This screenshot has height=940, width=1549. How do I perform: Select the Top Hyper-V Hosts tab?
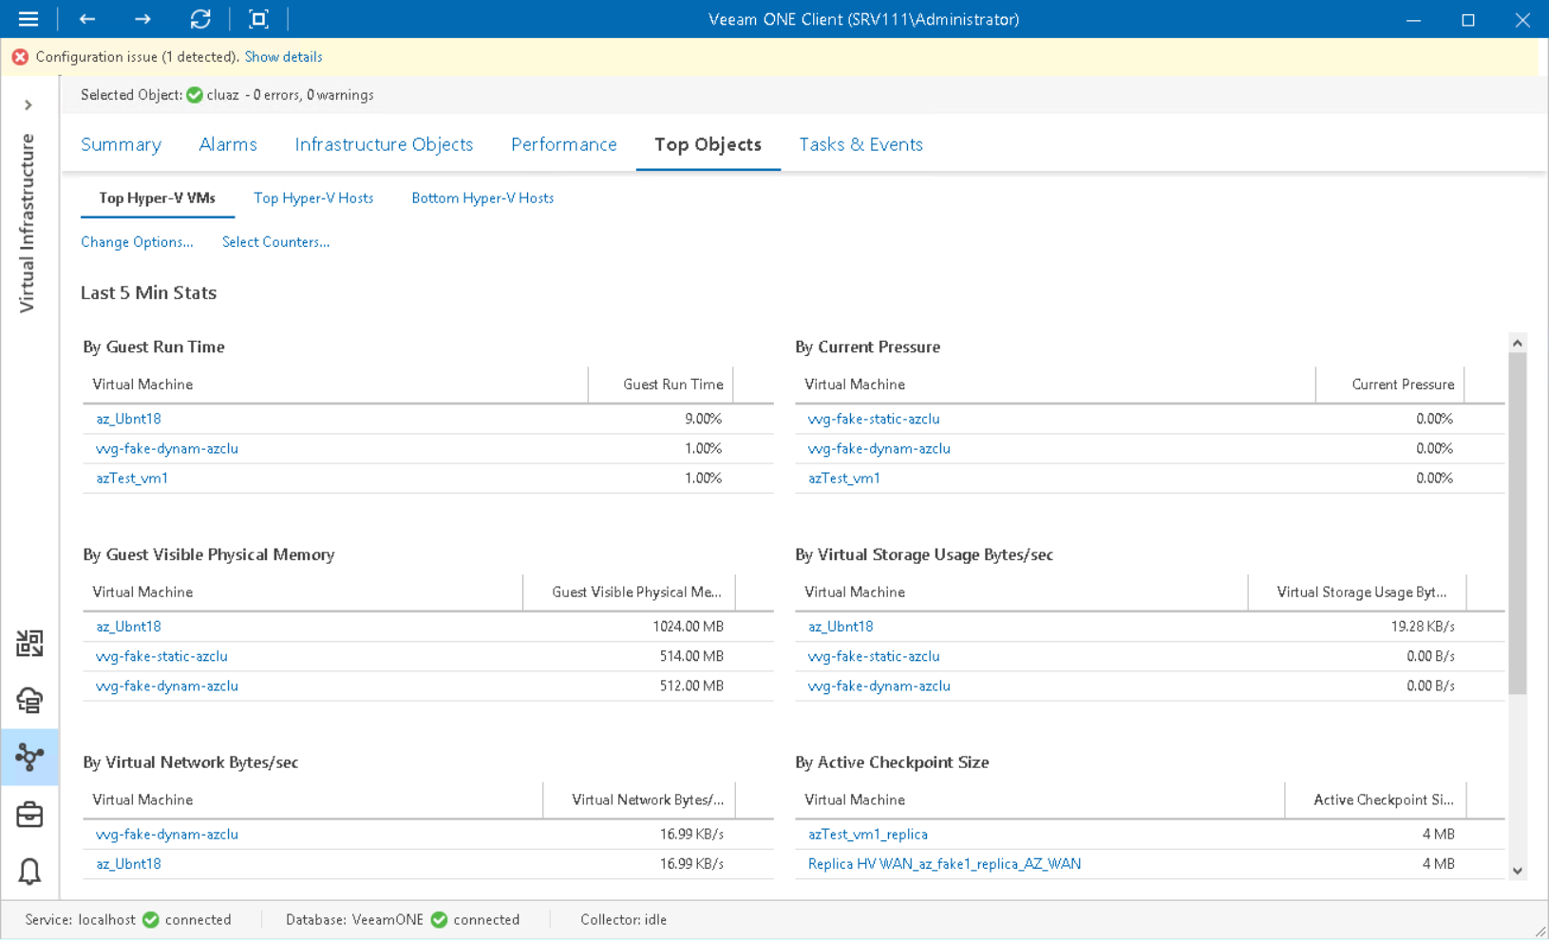(x=313, y=197)
